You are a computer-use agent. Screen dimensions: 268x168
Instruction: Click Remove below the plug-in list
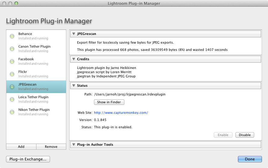pos(51,147)
